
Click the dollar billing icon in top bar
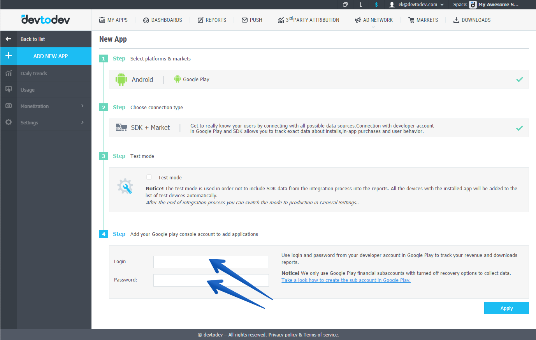tap(376, 5)
